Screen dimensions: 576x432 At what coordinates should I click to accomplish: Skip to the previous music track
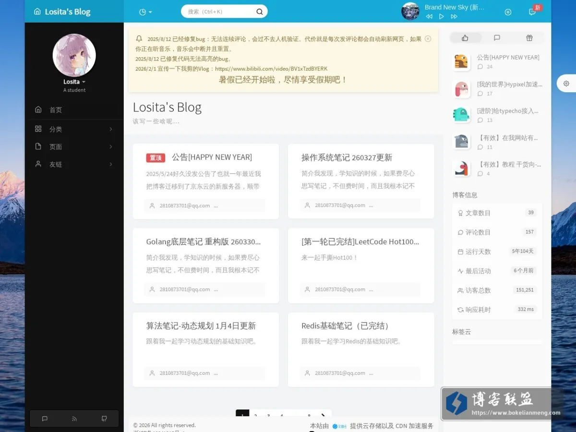coord(429,16)
